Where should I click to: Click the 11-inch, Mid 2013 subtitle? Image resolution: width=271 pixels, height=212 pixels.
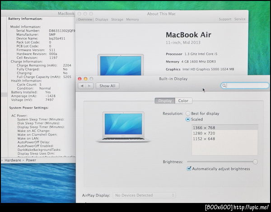183,42
